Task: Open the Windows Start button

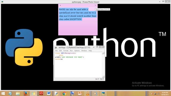Action: pyautogui.click(x=3, y=94)
